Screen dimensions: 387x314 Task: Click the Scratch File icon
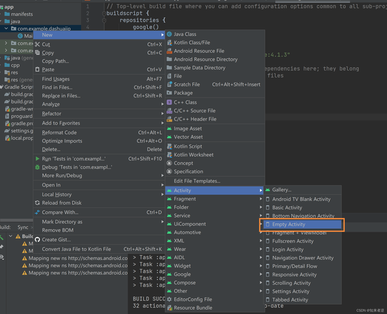click(170, 84)
